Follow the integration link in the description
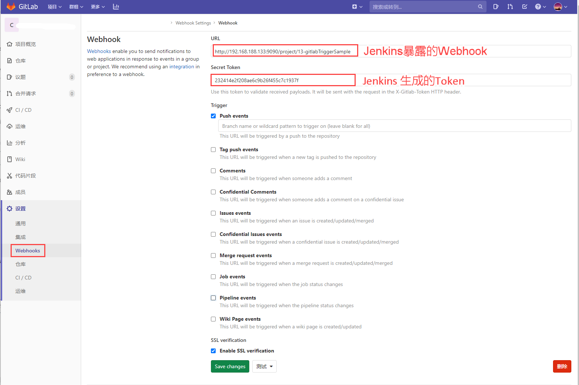The width and height of the screenshot is (579, 385). tap(182, 66)
